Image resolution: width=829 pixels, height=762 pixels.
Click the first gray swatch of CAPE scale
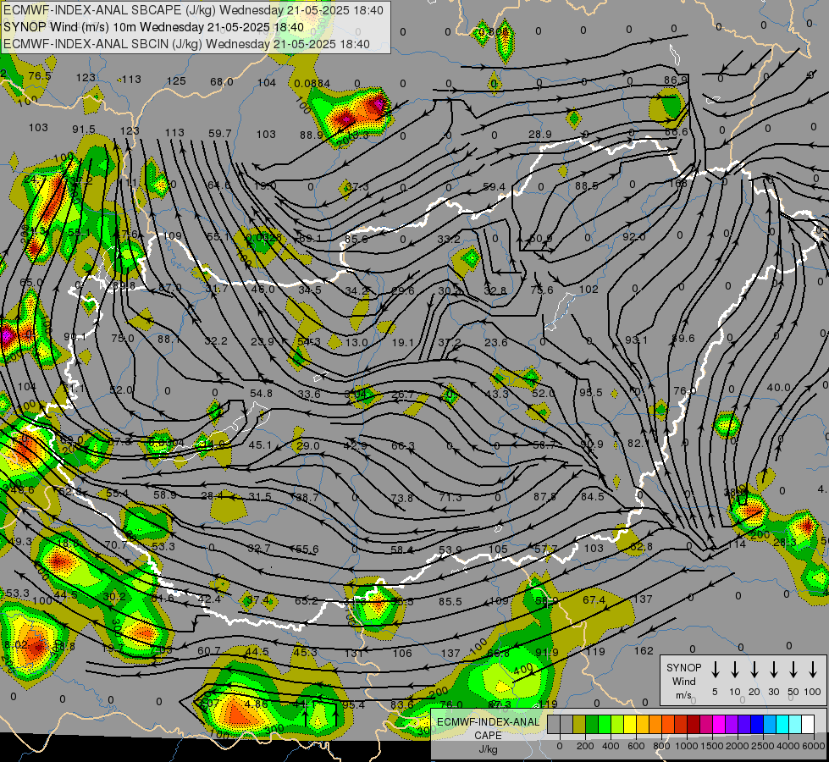[x=554, y=725]
